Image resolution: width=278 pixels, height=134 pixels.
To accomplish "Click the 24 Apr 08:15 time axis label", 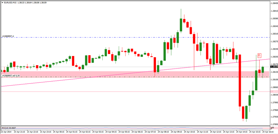I will pyautogui.click(x=165, y=132).
